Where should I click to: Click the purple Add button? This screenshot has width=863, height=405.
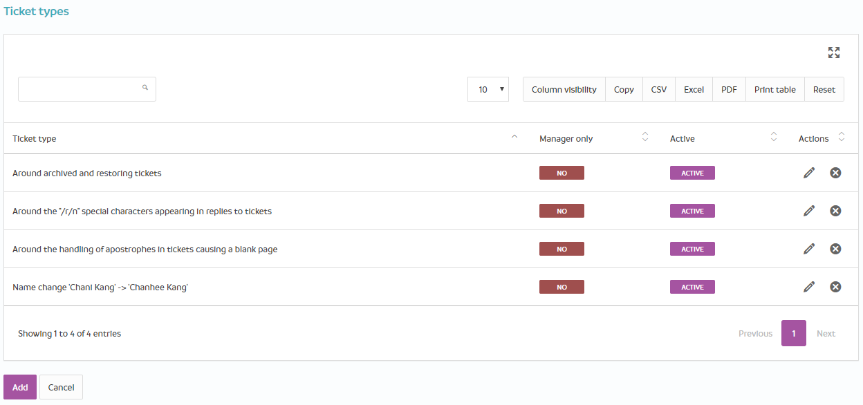click(20, 387)
